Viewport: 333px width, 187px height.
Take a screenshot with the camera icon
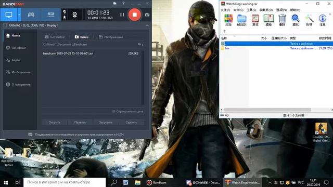pos(147,15)
